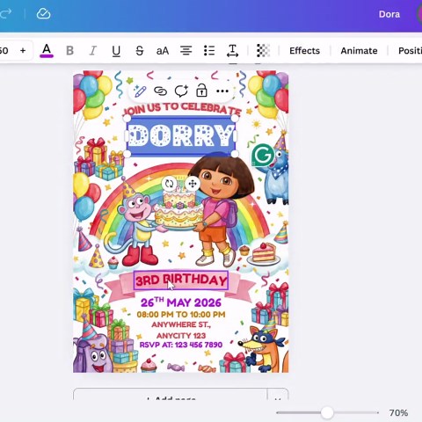Toggle strikethrough formatting
Viewport: 422px width, 422px height.
click(140, 51)
